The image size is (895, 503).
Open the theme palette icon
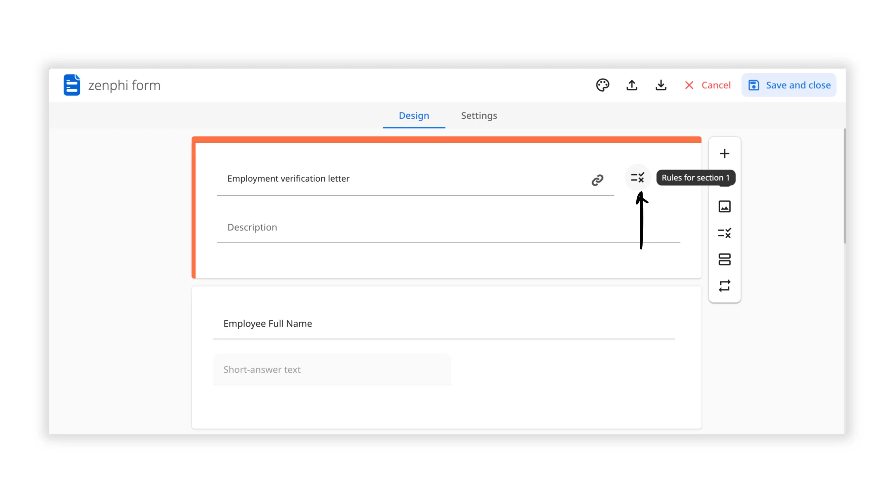tap(602, 85)
